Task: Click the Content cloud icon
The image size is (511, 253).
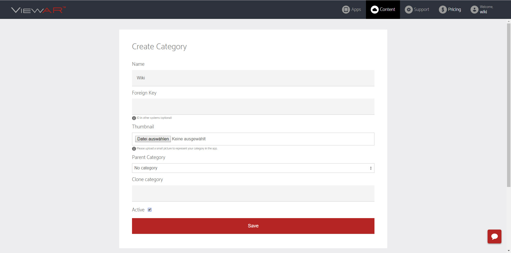Action: pyautogui.click(x=374, y=10)
